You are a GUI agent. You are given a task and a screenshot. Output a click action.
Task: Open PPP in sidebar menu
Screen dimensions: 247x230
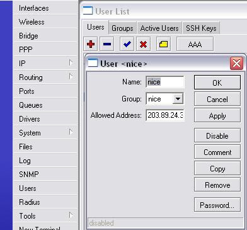[45, 50]
